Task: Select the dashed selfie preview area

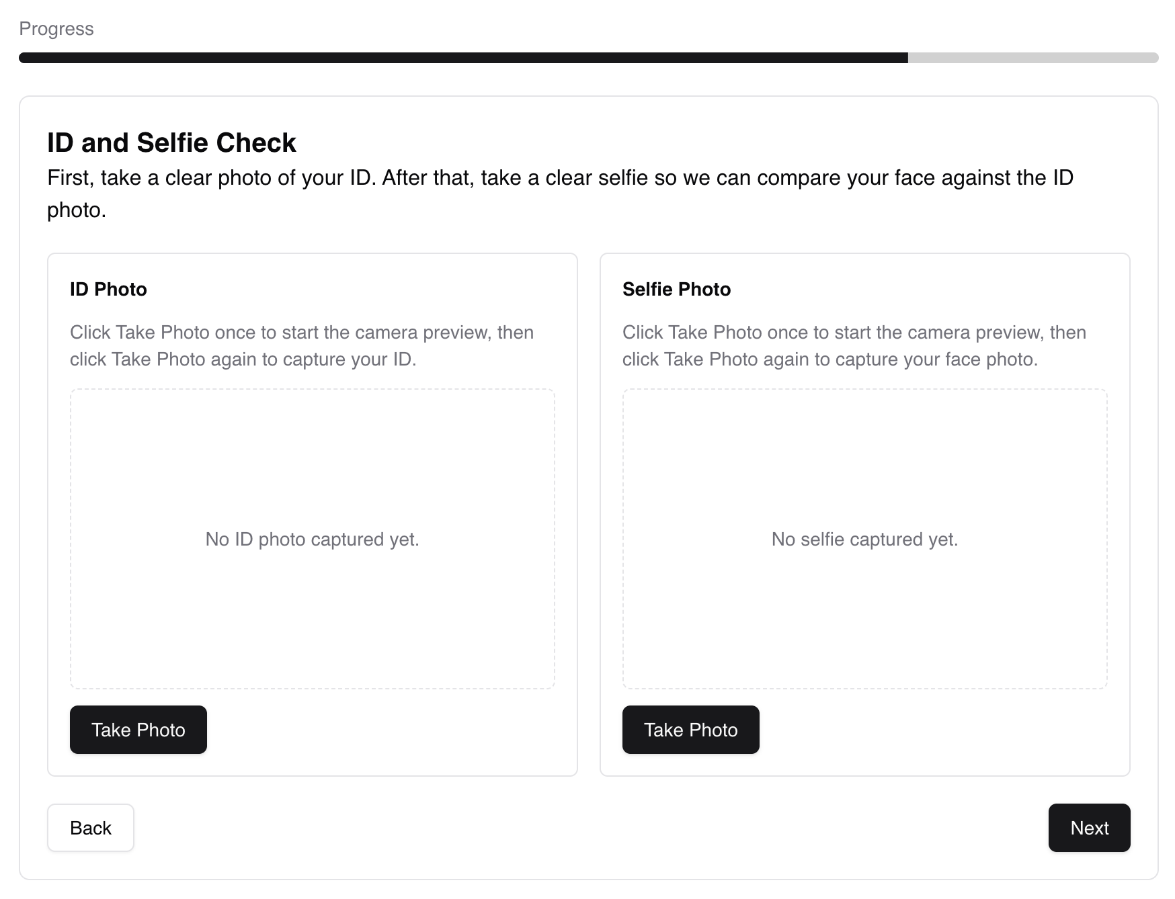Action: 865,539
